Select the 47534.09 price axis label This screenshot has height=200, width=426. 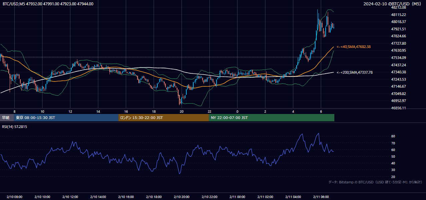tap(398, 58)
